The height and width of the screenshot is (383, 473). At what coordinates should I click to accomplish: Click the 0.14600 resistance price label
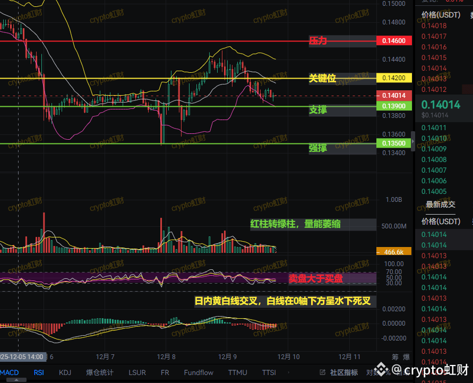point(394,41)
